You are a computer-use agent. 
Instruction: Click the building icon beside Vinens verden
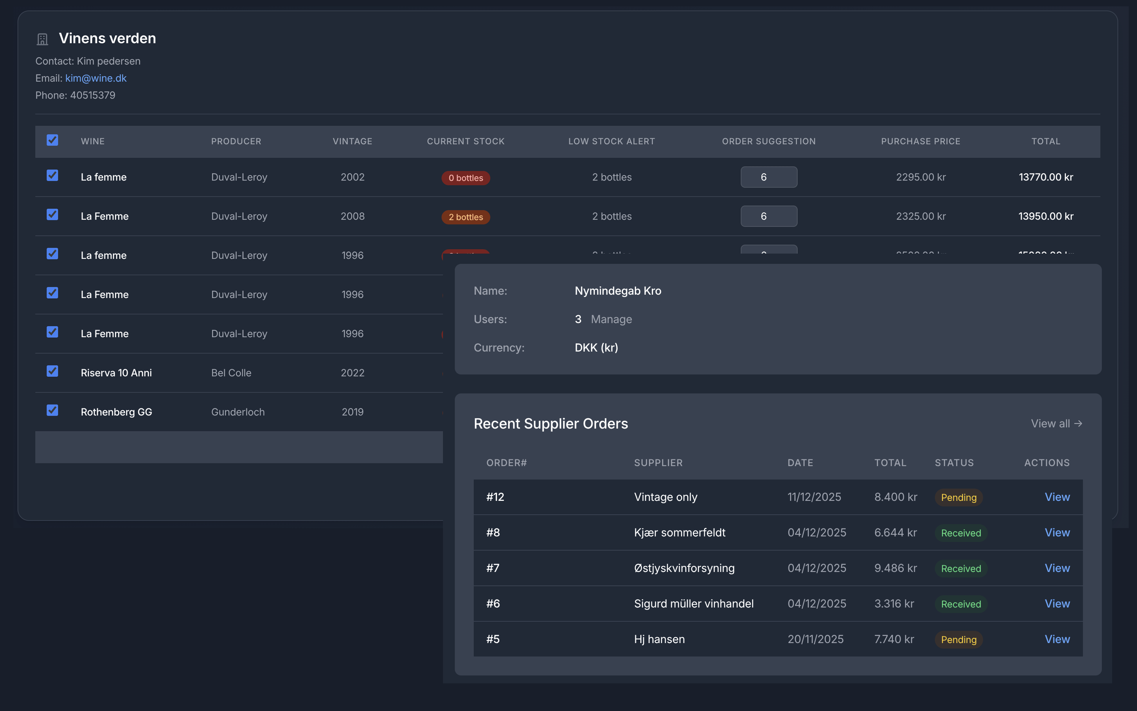pos(42,39)
